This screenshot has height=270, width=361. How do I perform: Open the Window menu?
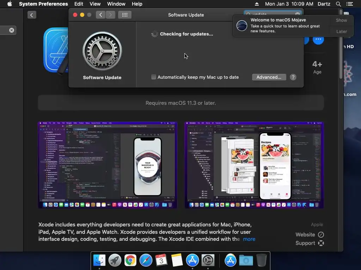coord(116,4)
